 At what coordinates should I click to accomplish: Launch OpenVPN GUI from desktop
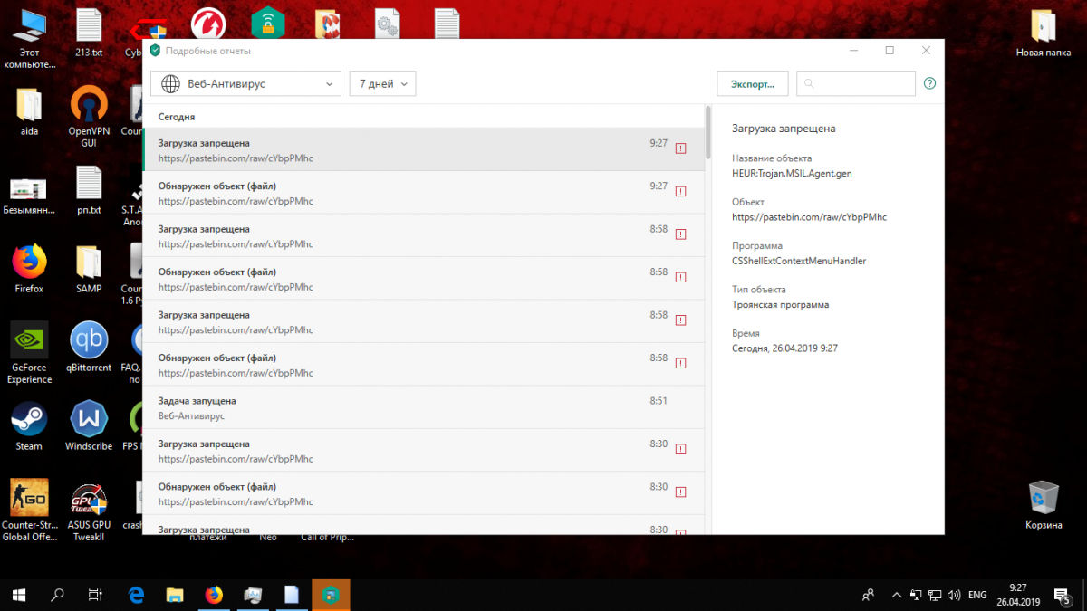(x=89, y=118)
